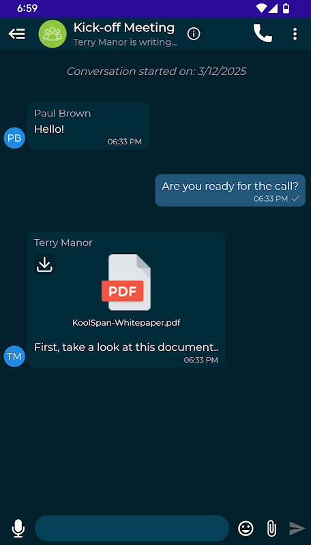
Task: Open the Kick-off Meeting group avatar
Action: (x=53, y=33)
